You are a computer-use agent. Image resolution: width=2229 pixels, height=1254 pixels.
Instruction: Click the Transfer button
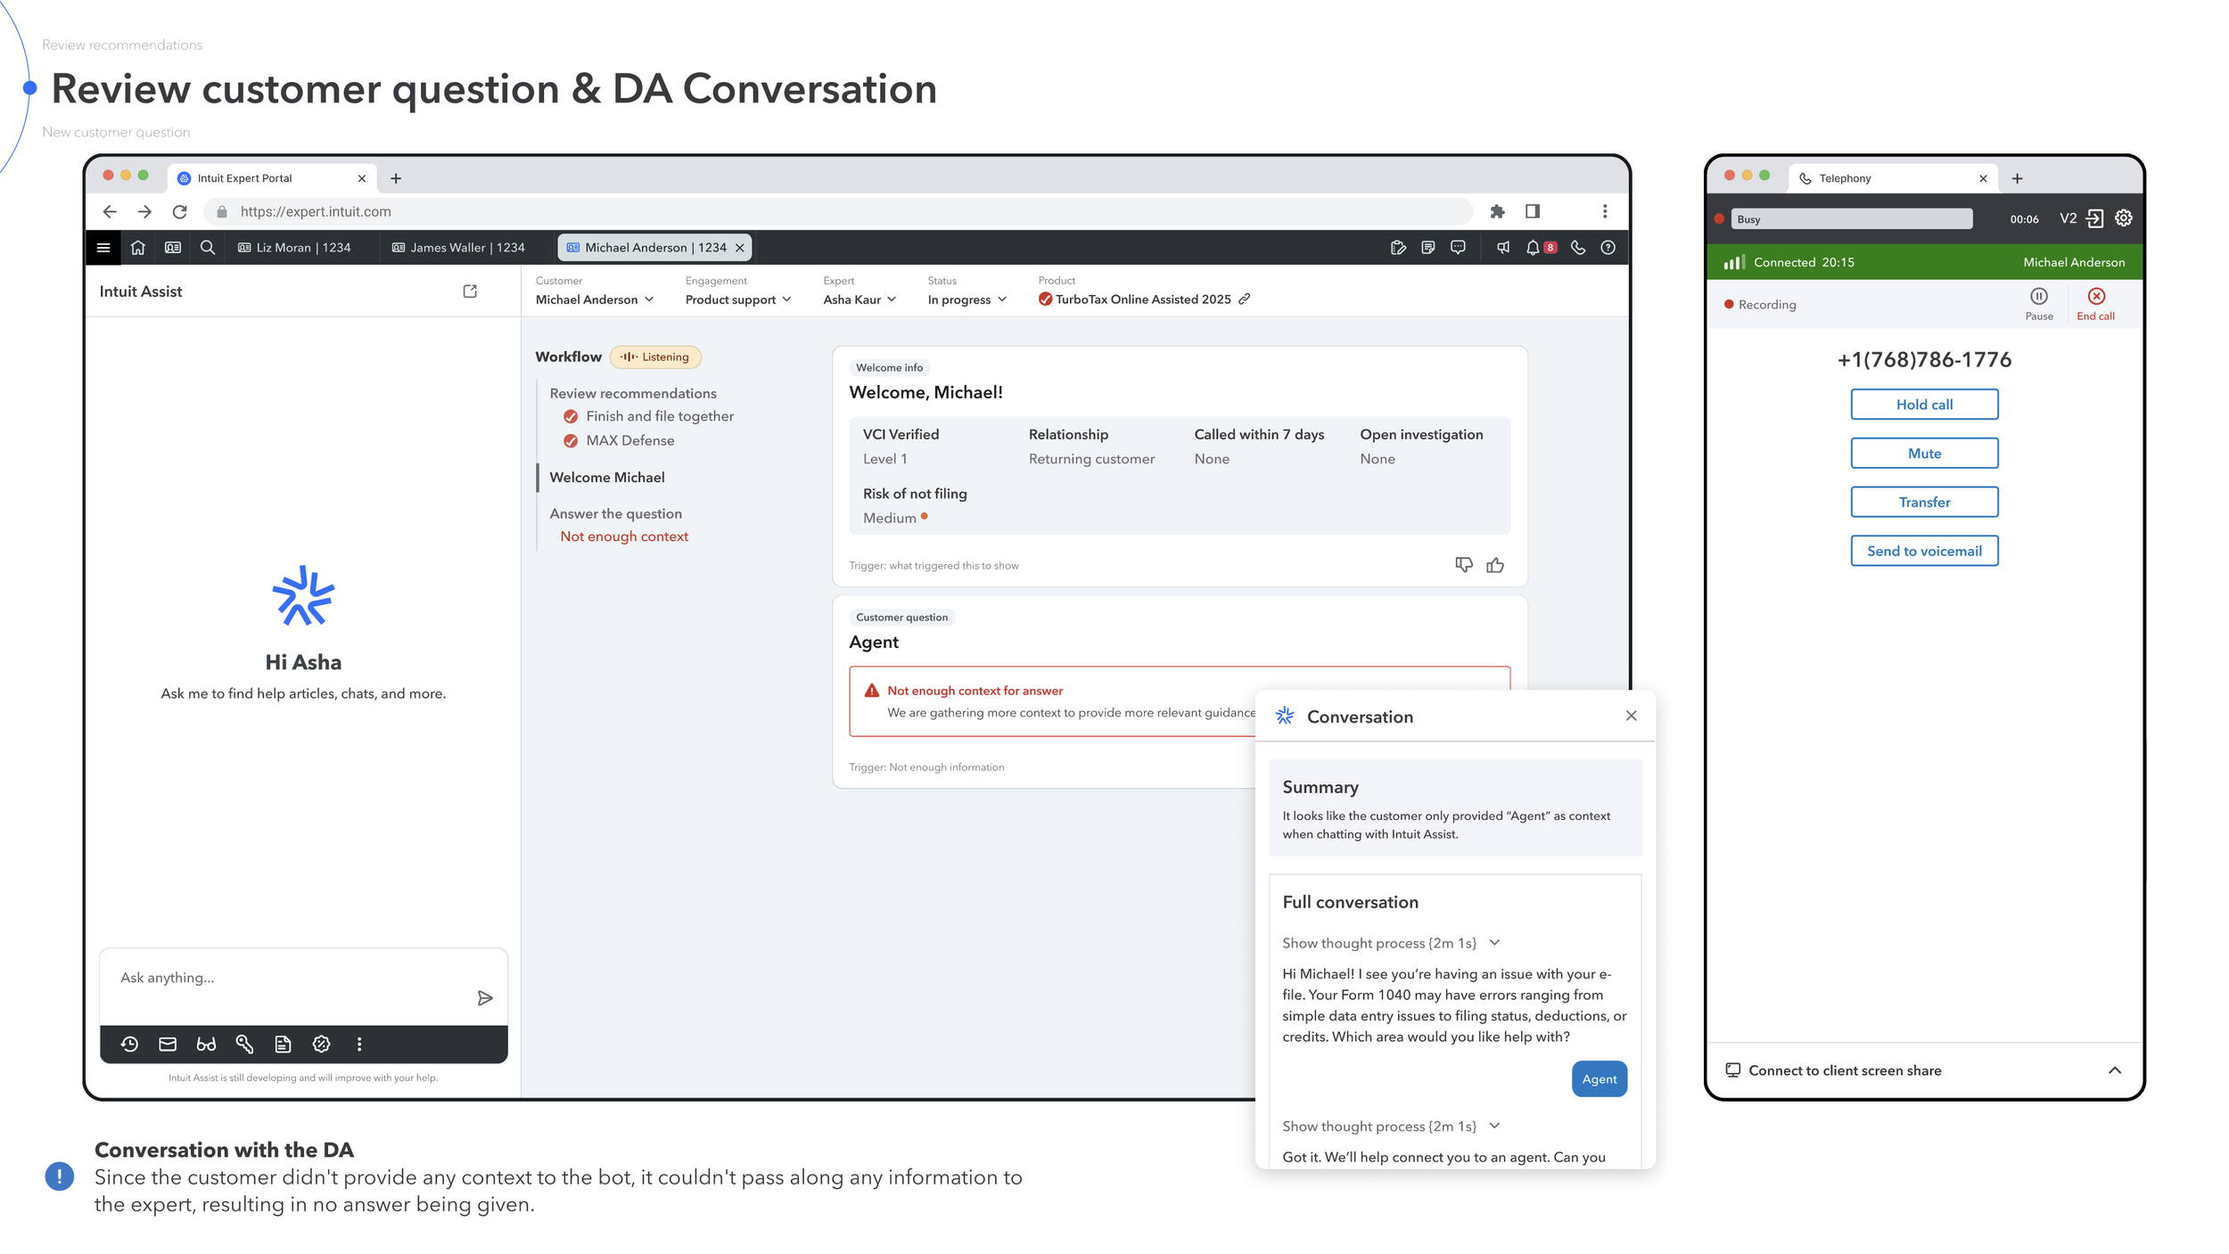[1924, 502]
